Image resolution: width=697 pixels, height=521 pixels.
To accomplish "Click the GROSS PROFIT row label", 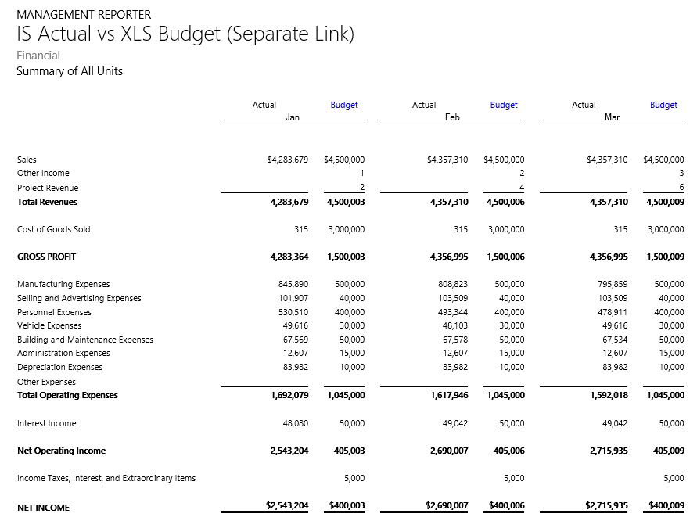I will tap(47, 257).
